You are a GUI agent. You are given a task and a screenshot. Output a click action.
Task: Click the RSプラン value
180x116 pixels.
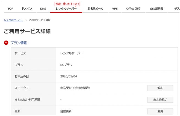tap(66, 65)
